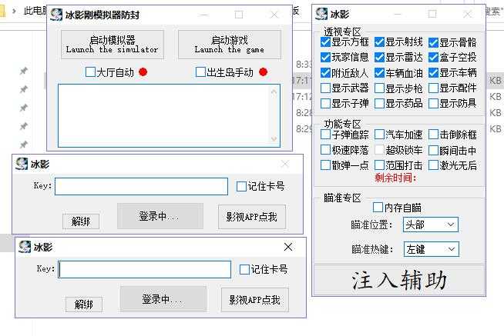Turn on 极速降落 checkbox

[326, 150]
